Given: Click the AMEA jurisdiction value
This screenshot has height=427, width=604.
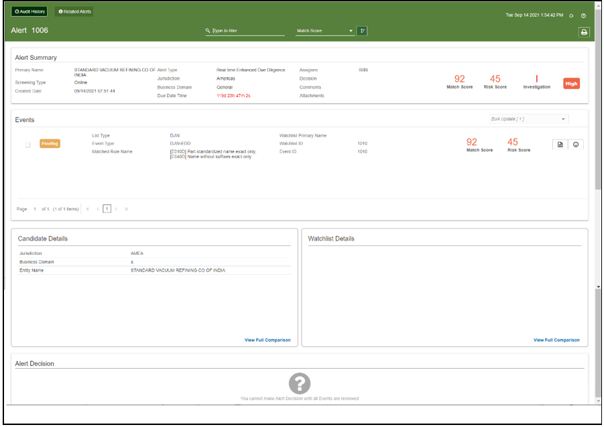Looking at the screenshot, I should pos(137,253).
